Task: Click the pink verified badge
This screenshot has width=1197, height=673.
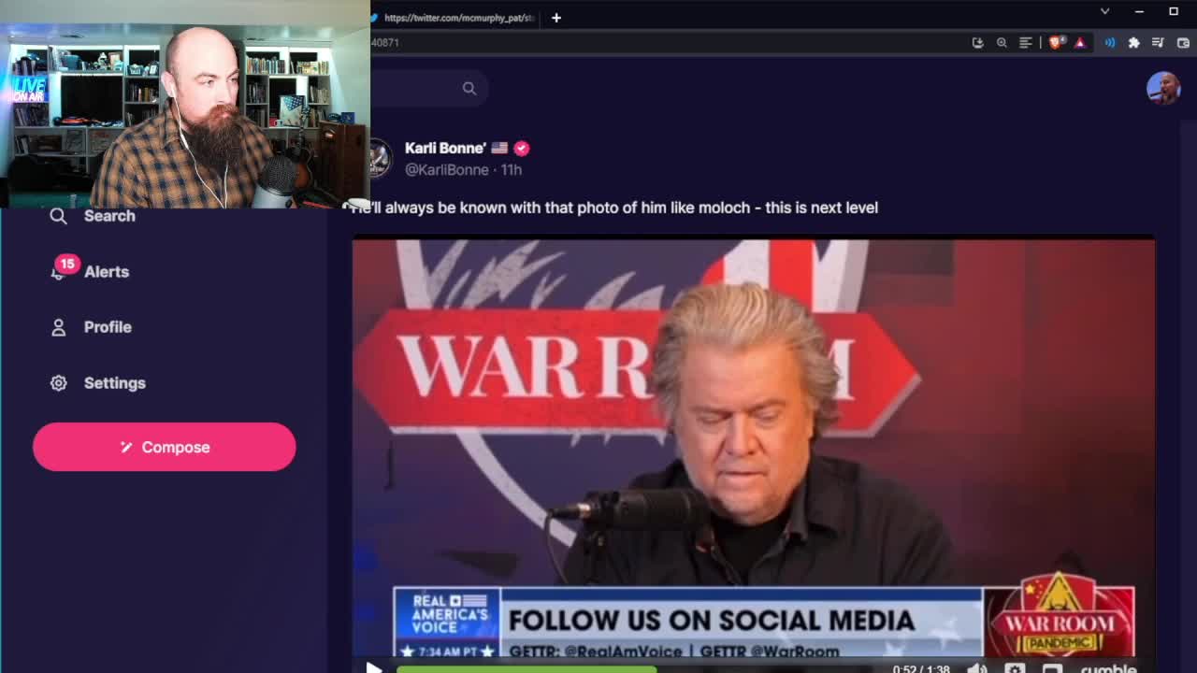Action: click(x=521, y=148)
